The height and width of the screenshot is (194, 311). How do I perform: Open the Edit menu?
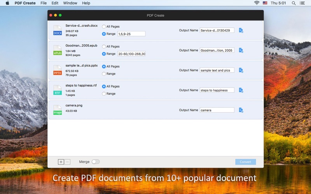coord(55,3)
